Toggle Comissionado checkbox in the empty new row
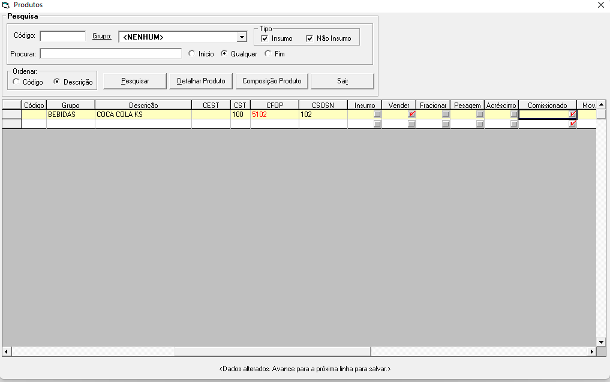 572,124
